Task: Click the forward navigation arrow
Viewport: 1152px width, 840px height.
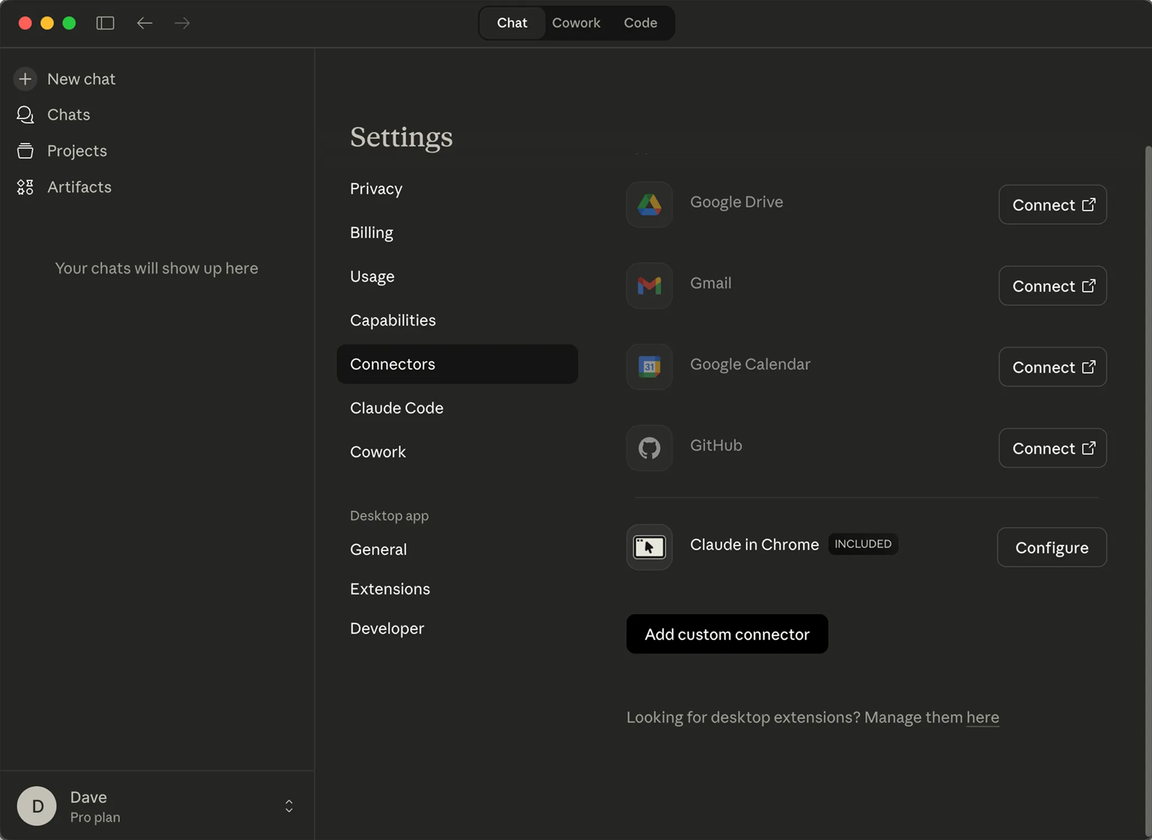Action: (x=182, y=23)
